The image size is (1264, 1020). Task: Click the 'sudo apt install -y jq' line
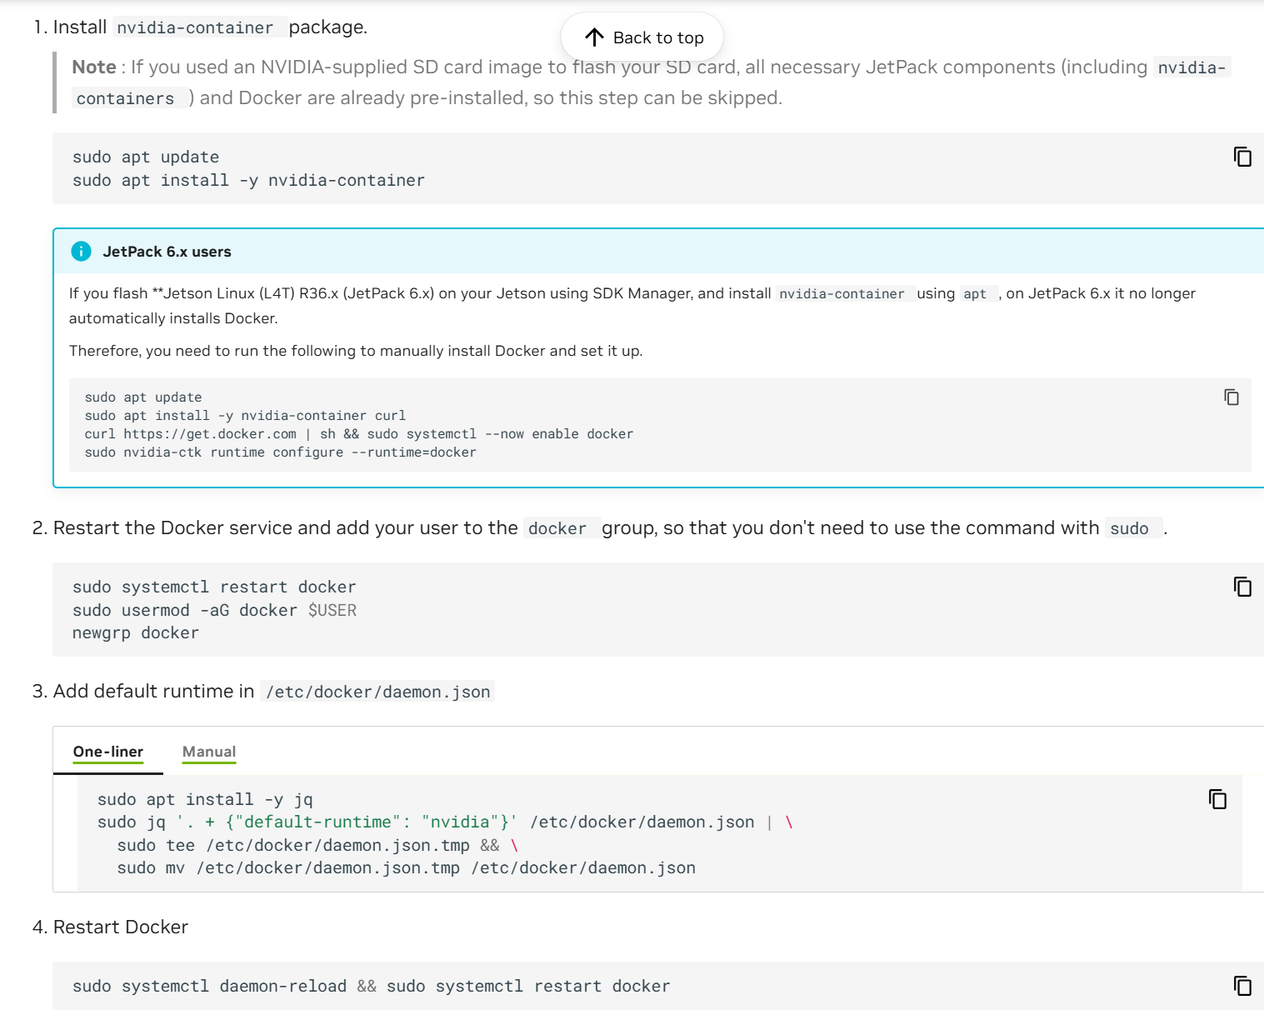click(x=205, y=800)
